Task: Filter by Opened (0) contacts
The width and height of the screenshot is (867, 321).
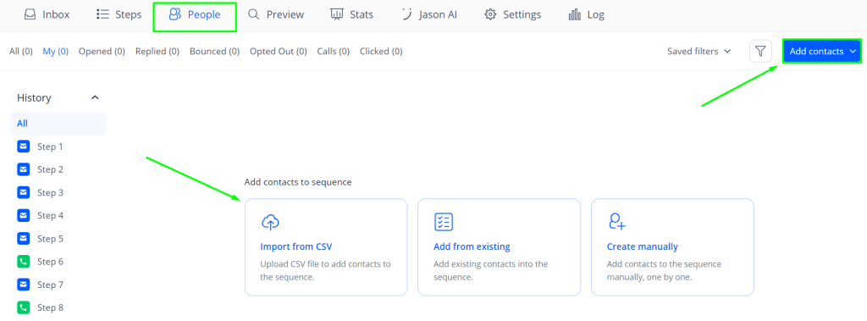Action: [102, 52]
